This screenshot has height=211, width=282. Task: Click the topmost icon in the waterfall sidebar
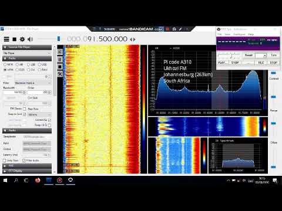tap(60, 52)
